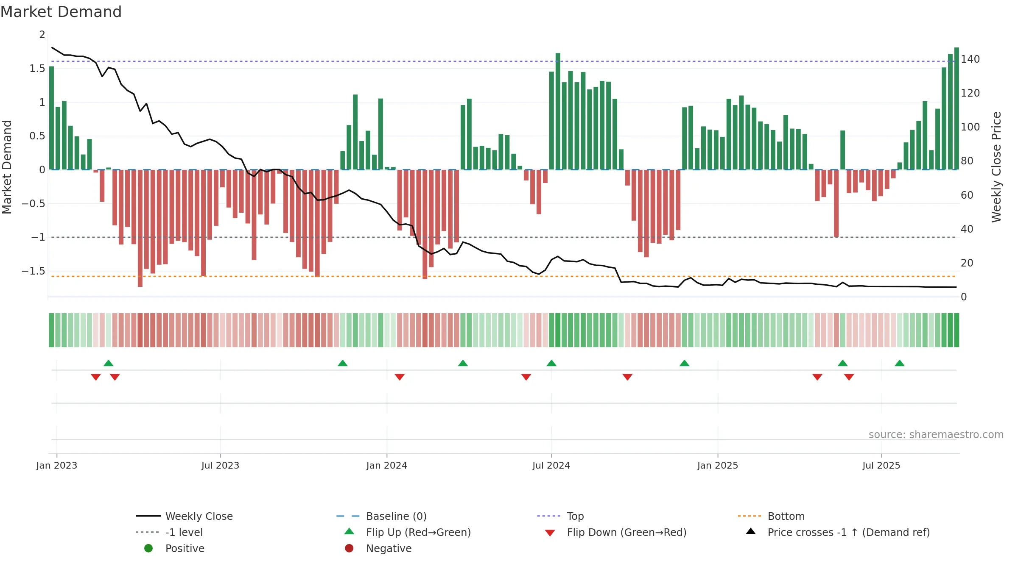Click the −1.5 left-axis demand label
This screenshot has height=572, width=1018.
tap(34, 271)
